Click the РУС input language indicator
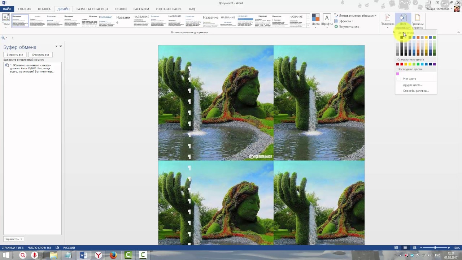462x260 pixels. [437, 255]
